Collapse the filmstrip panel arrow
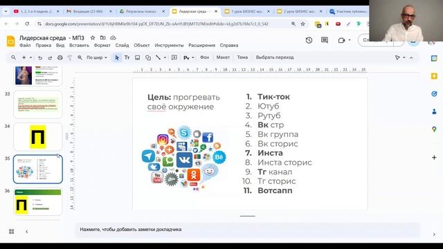The width and height of the screenshot is (443, 249). pyautogui.click(x=26, y=232)
